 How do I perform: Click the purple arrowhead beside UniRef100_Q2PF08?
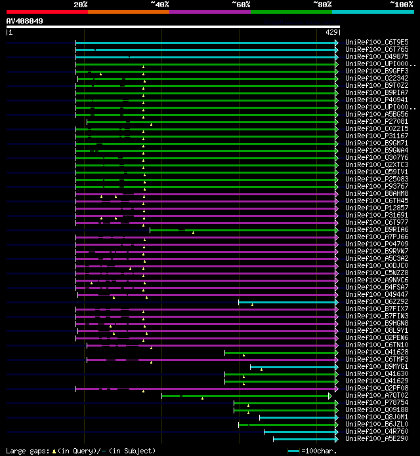coord(337,389)
